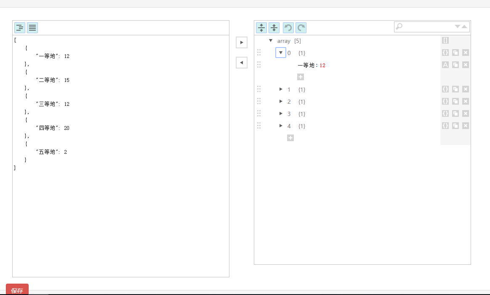Remove the 一等地 field

point(465,65)
